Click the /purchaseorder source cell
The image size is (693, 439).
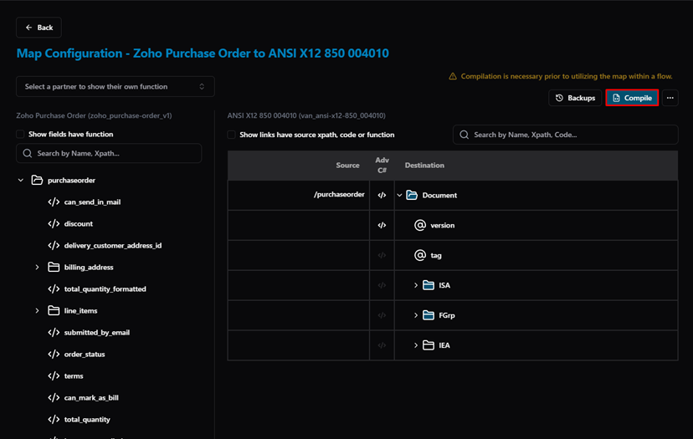[x=299, y=195]
